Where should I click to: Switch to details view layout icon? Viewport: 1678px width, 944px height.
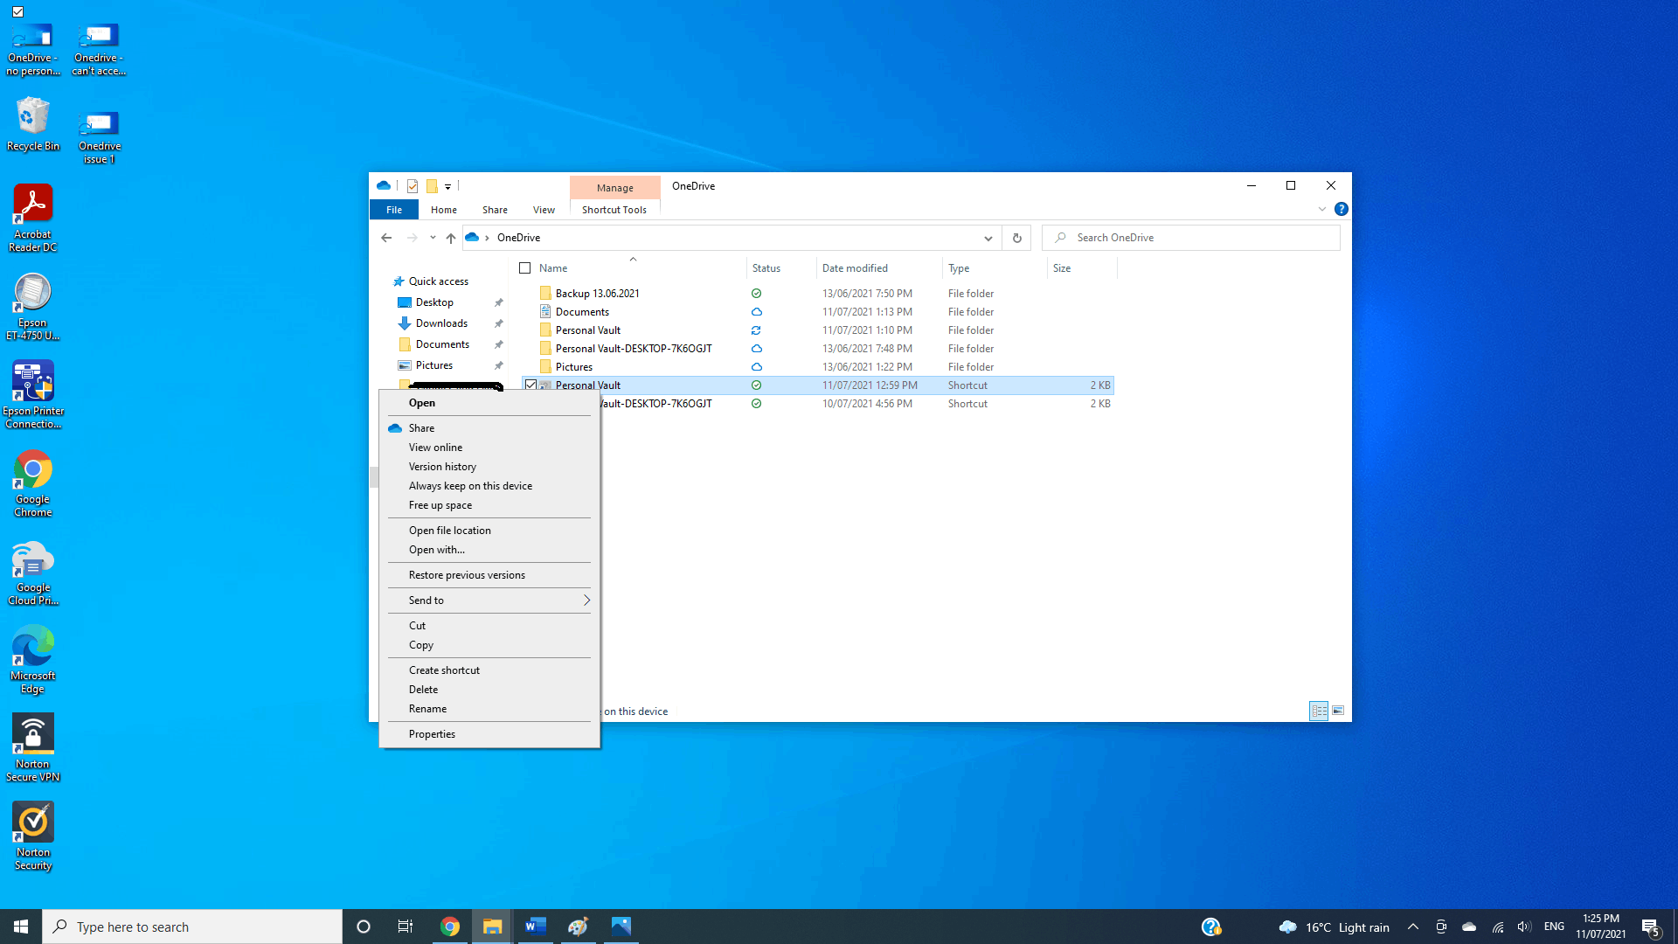(1319, 711)
